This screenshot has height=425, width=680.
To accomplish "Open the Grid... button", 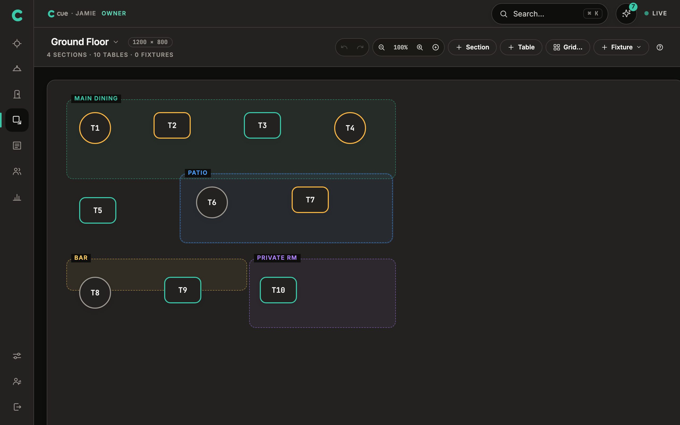I will coord(568,47).
